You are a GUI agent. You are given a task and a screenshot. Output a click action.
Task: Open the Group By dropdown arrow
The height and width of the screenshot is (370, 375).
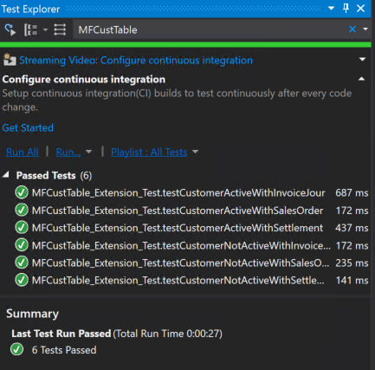(x=45, y=29)
